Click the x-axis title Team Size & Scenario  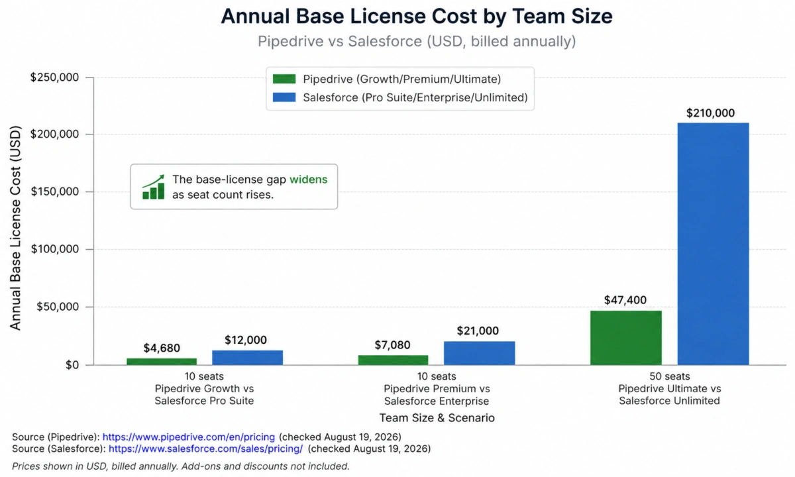click(437, 418)
